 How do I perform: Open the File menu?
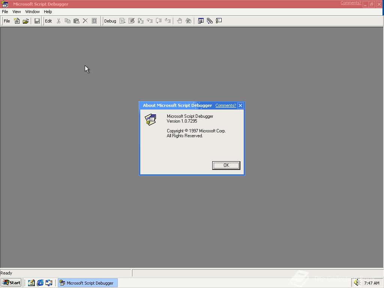[x=5, y=12]
